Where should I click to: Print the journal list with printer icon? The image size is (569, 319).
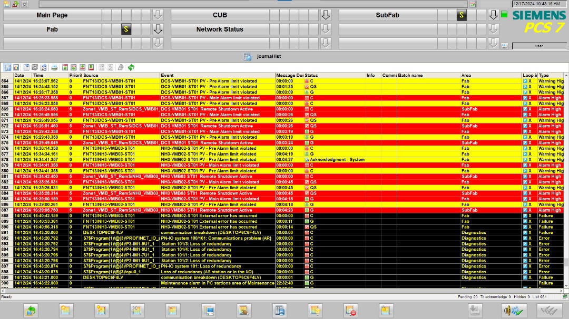54,67
